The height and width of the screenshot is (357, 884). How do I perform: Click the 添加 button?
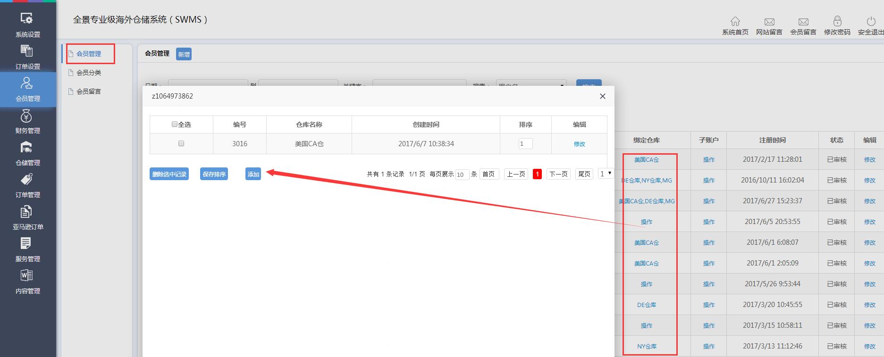click(253, 174)
